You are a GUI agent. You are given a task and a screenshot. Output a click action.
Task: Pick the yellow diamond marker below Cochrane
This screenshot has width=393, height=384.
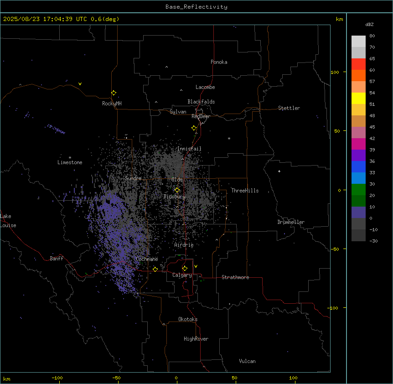pyautogui.click(x=155, y=270)
